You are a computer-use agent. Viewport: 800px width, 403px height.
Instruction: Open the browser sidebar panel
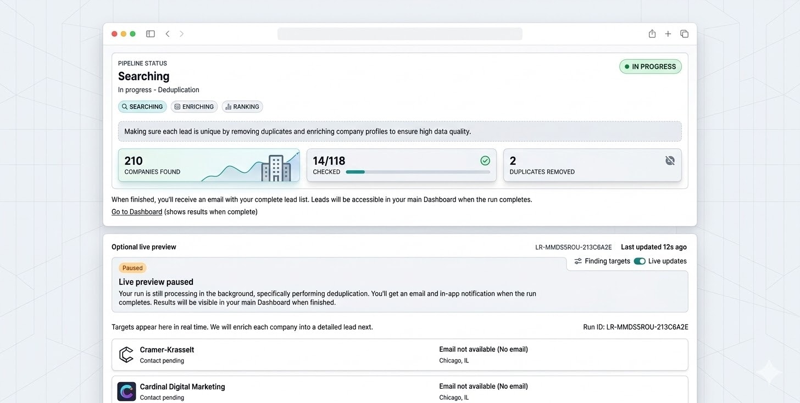pyautogui.click(x=150, y=33)
